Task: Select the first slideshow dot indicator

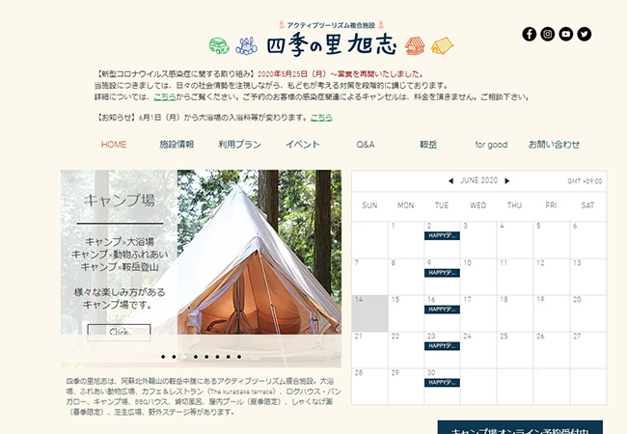Action: [163, 356]
